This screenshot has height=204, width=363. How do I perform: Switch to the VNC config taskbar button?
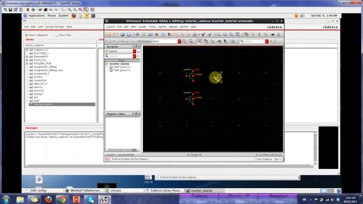pyautogui.click(x=44, y=190)
